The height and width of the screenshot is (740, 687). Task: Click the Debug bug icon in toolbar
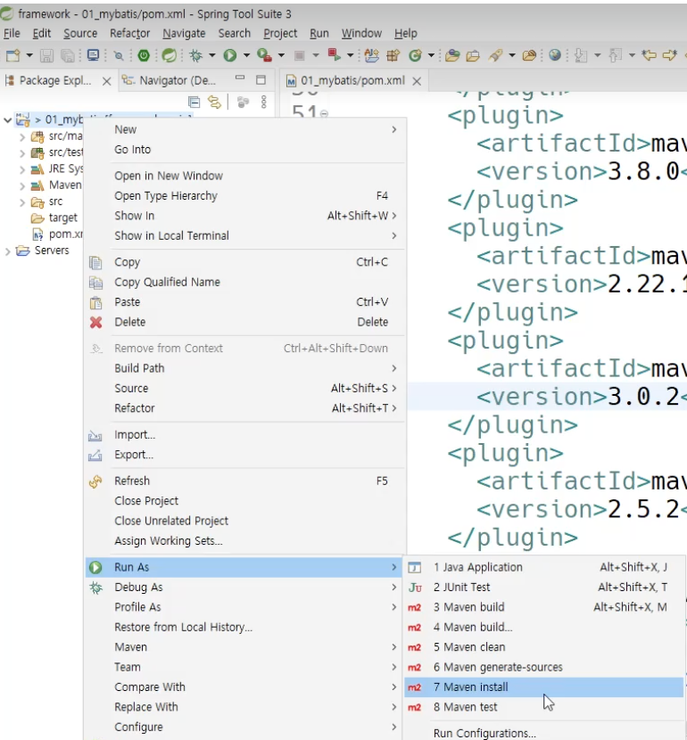point(195,55)
